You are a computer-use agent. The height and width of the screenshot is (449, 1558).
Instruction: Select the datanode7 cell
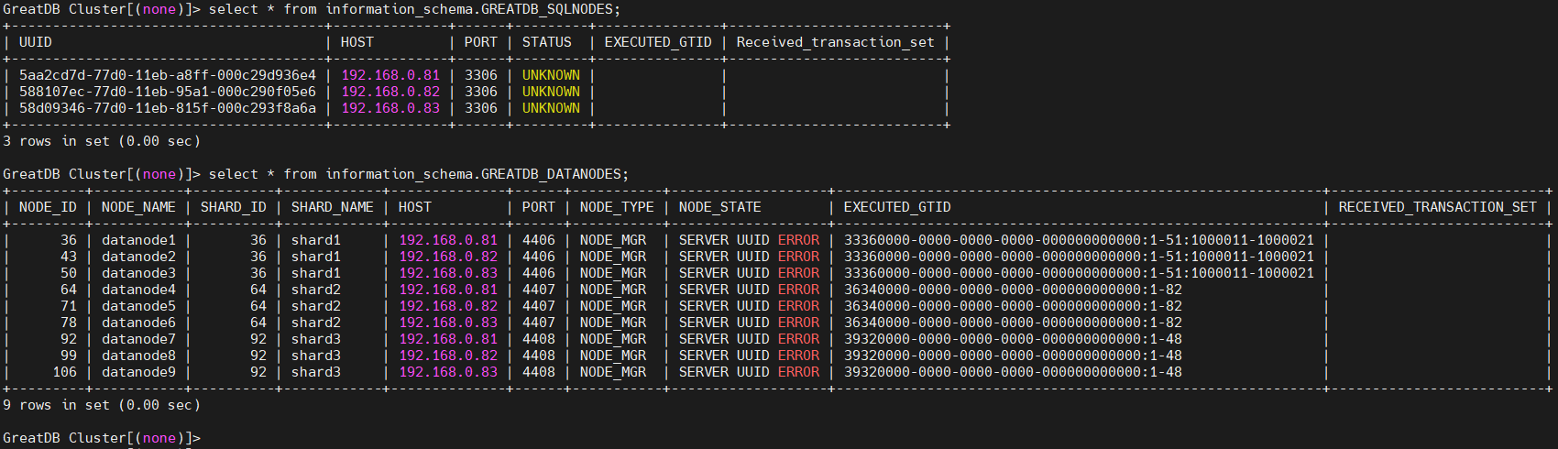[138, 339]
